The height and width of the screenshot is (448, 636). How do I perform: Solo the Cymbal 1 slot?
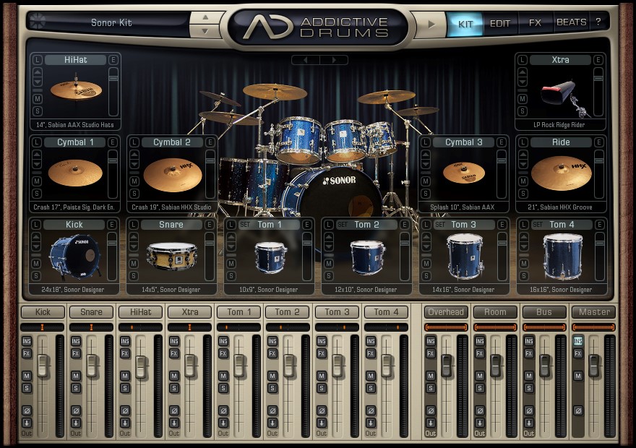(37, 194)
